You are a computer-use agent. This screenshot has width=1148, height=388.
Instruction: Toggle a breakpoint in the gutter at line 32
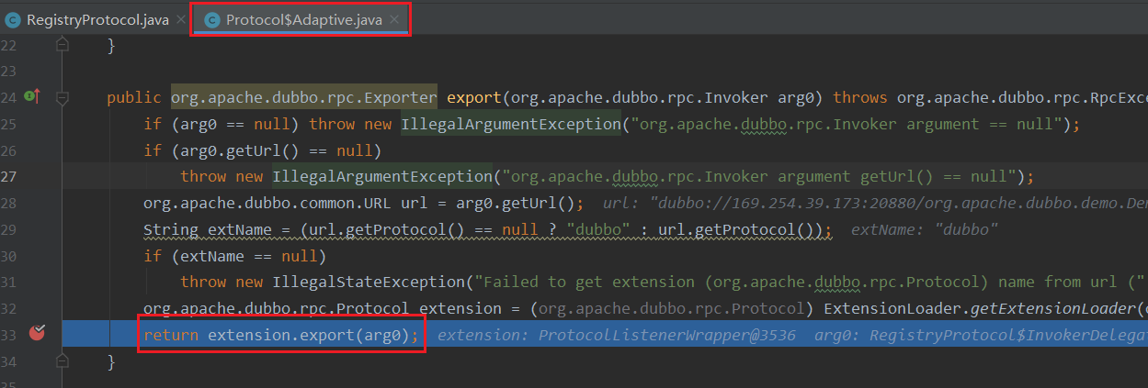click(38, 309)
